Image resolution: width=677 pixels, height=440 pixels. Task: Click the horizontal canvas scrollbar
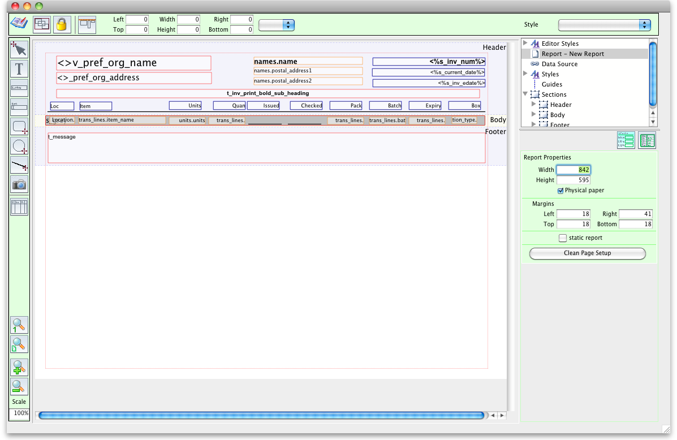point(260,415)
